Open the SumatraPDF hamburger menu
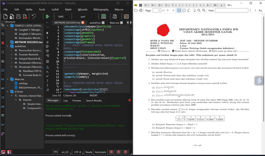Image resolution: width=265 pixels, height=156 pixels. [x=141, y=5]
